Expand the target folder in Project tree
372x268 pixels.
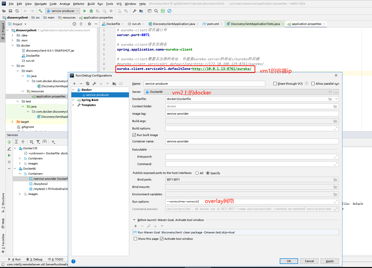pos(12,122)
